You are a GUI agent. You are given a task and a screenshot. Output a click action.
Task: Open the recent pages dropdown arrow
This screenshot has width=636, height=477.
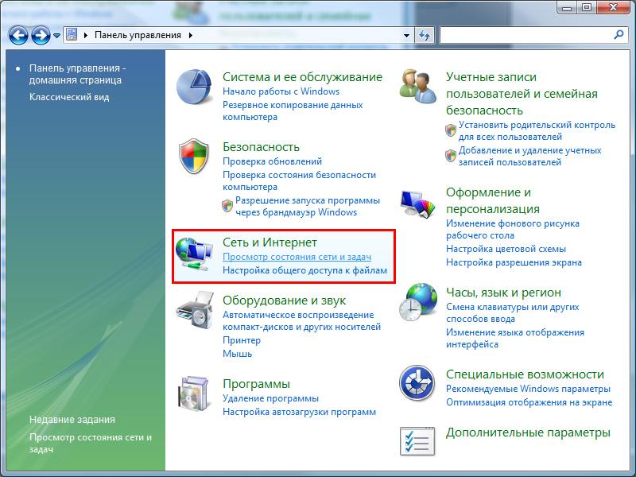56,36
